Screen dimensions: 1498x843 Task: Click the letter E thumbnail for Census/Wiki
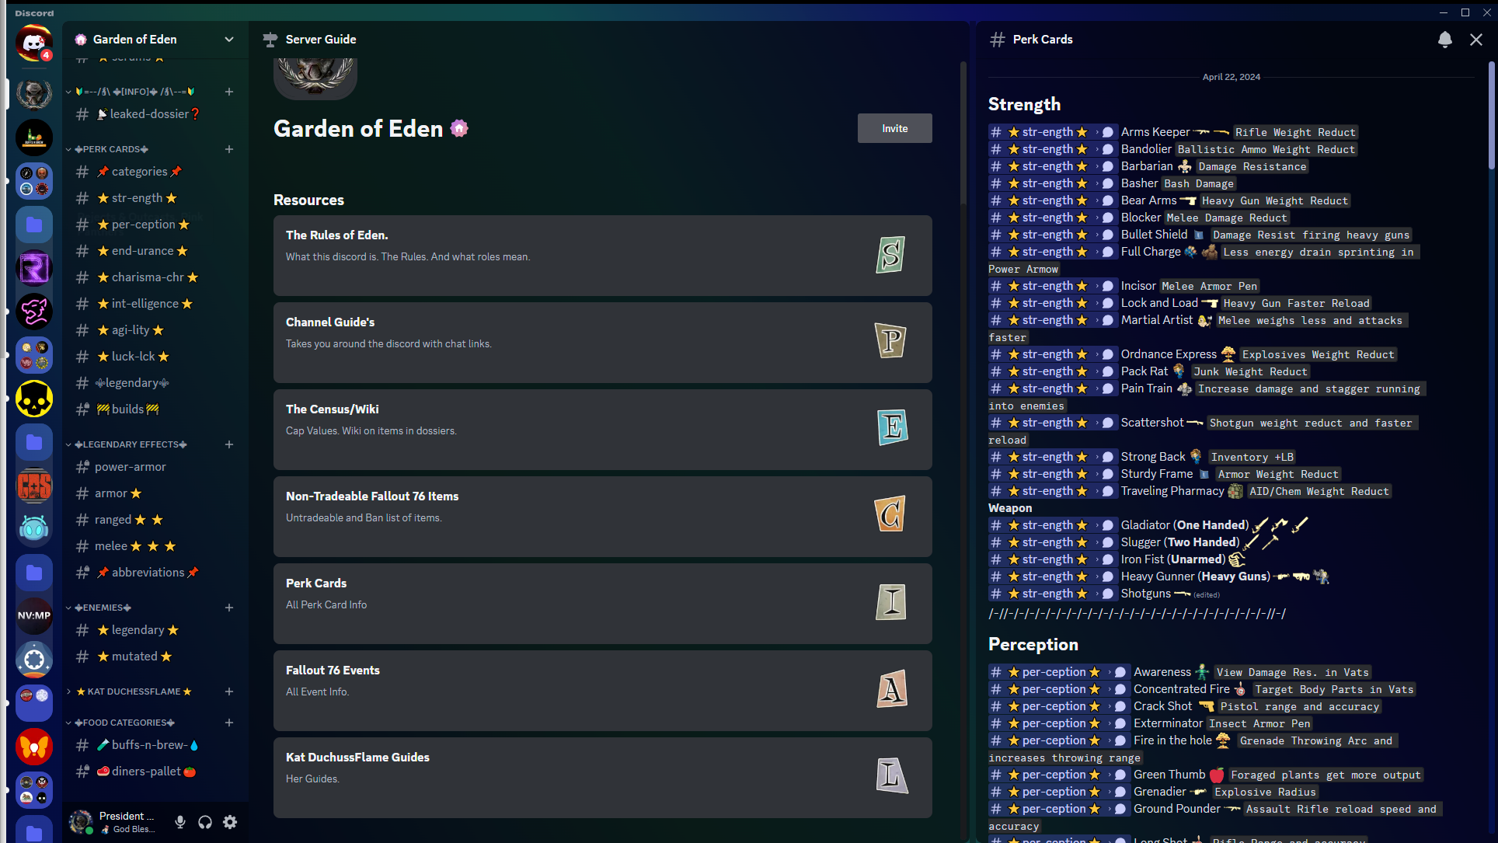click(x=892, y=427)
